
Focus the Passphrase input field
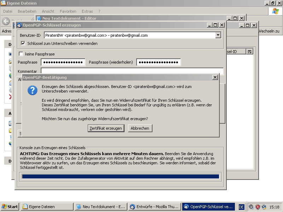pyautogui.click(x=63, y=62)
